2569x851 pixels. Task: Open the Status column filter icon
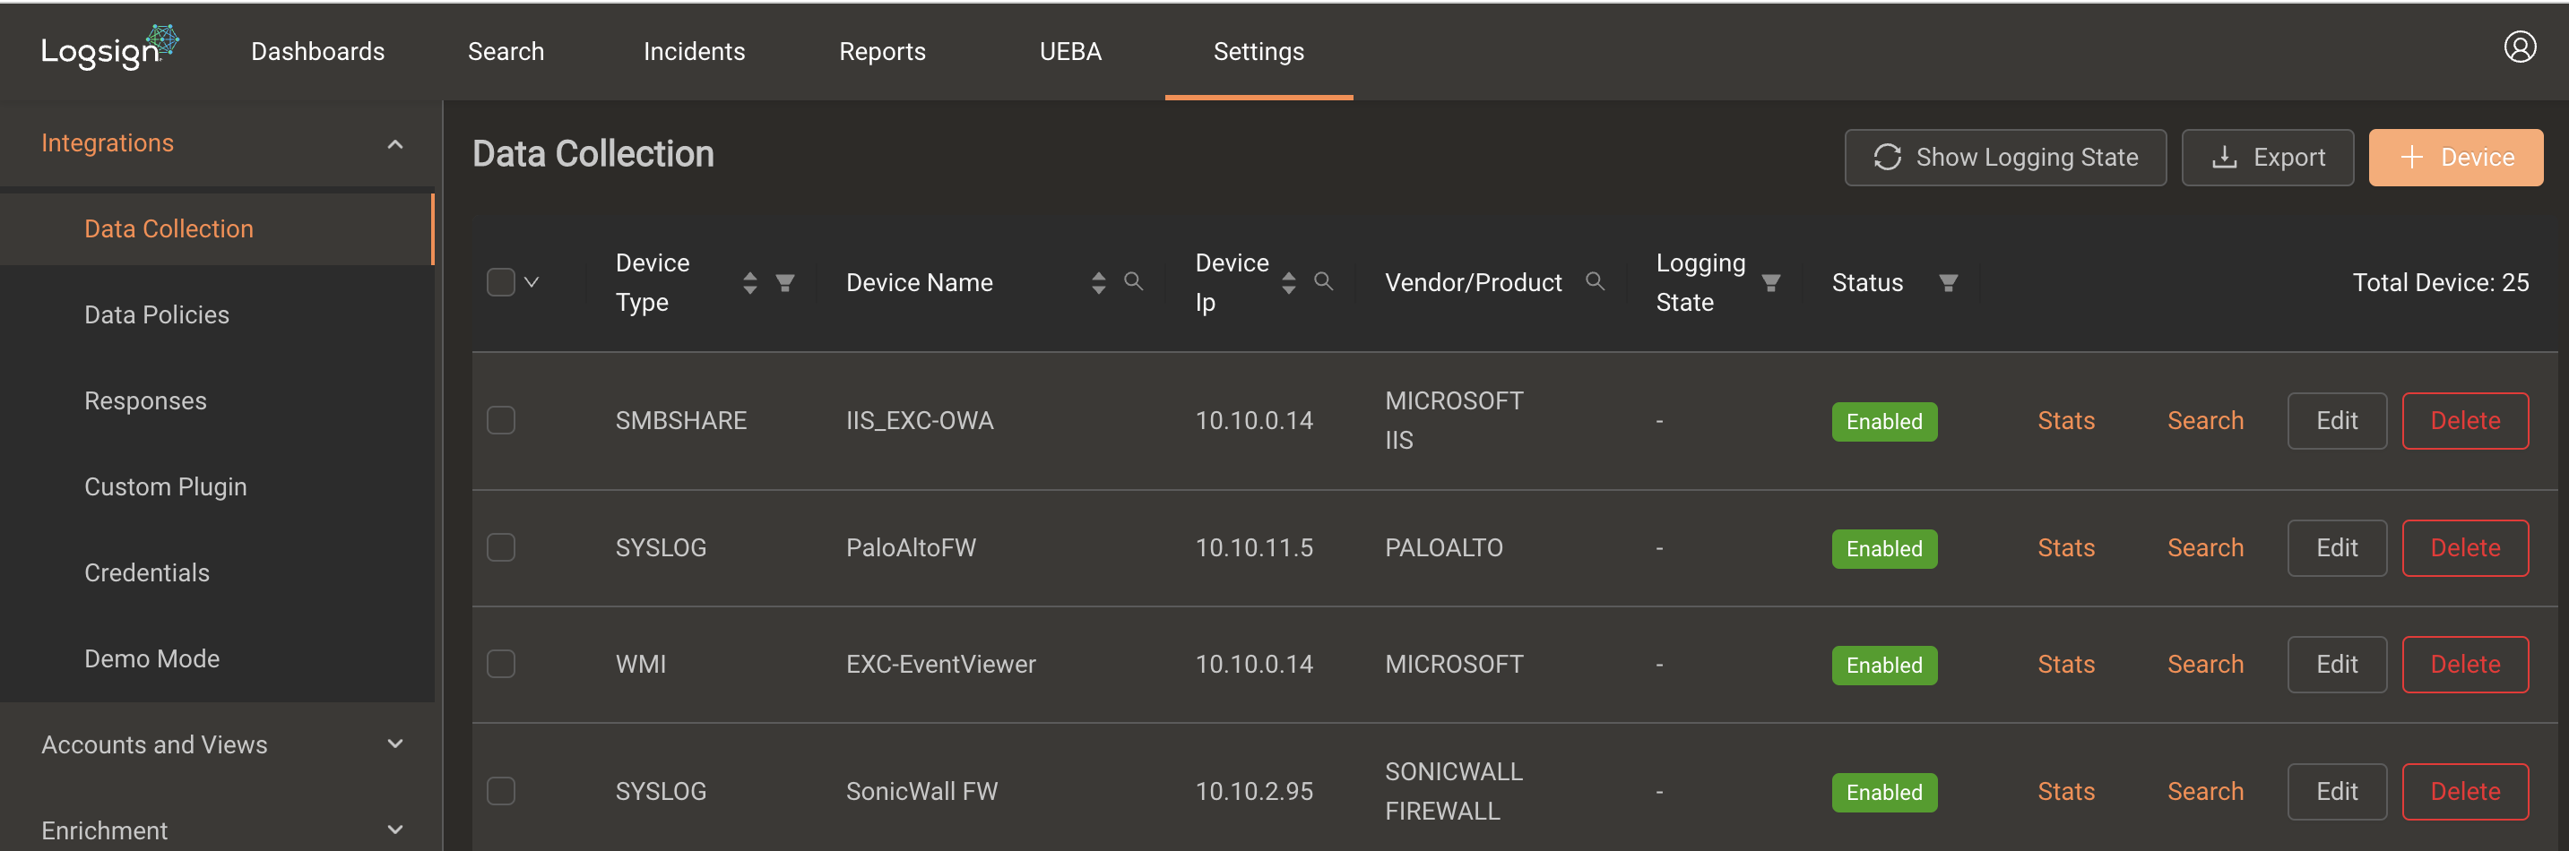[1948, 283]
